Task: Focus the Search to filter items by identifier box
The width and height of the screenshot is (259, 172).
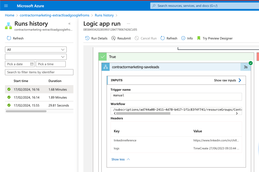Action: click(39, 72)
